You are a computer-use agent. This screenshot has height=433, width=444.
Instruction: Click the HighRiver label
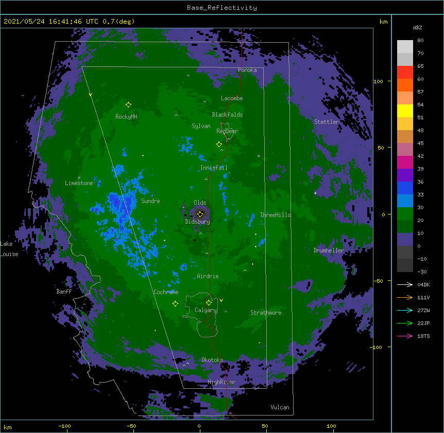pos(221,382)
